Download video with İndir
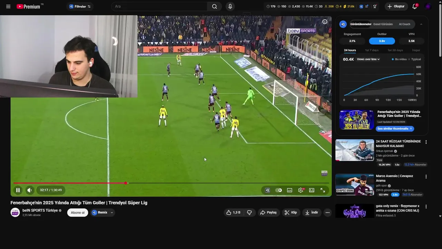 pos(311,212)
